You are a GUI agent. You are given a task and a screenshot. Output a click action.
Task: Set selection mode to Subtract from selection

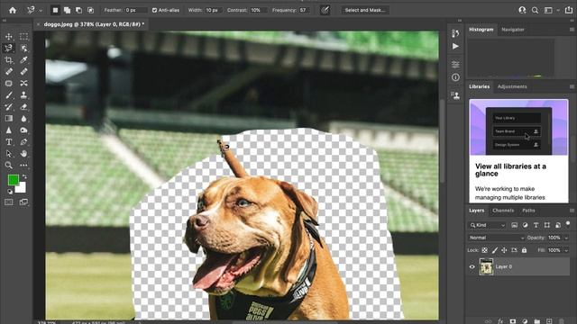(78, 10)
